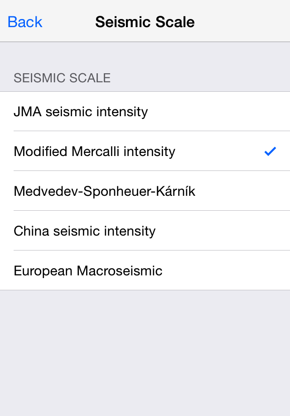Tap the right end of the JMA row
Screen dimensions: 290x416
(267, 112)
